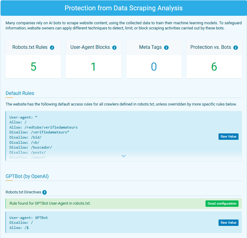Click the info icon beside Robots.txt Rules
The width and height of the screenshot is (247, 238).
point(52,48)
